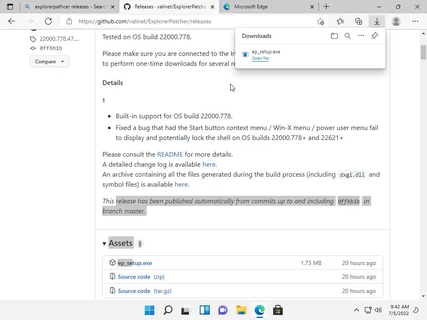Go back to the previous page
This screenshot has height=320, width=427.
point(11,21)
